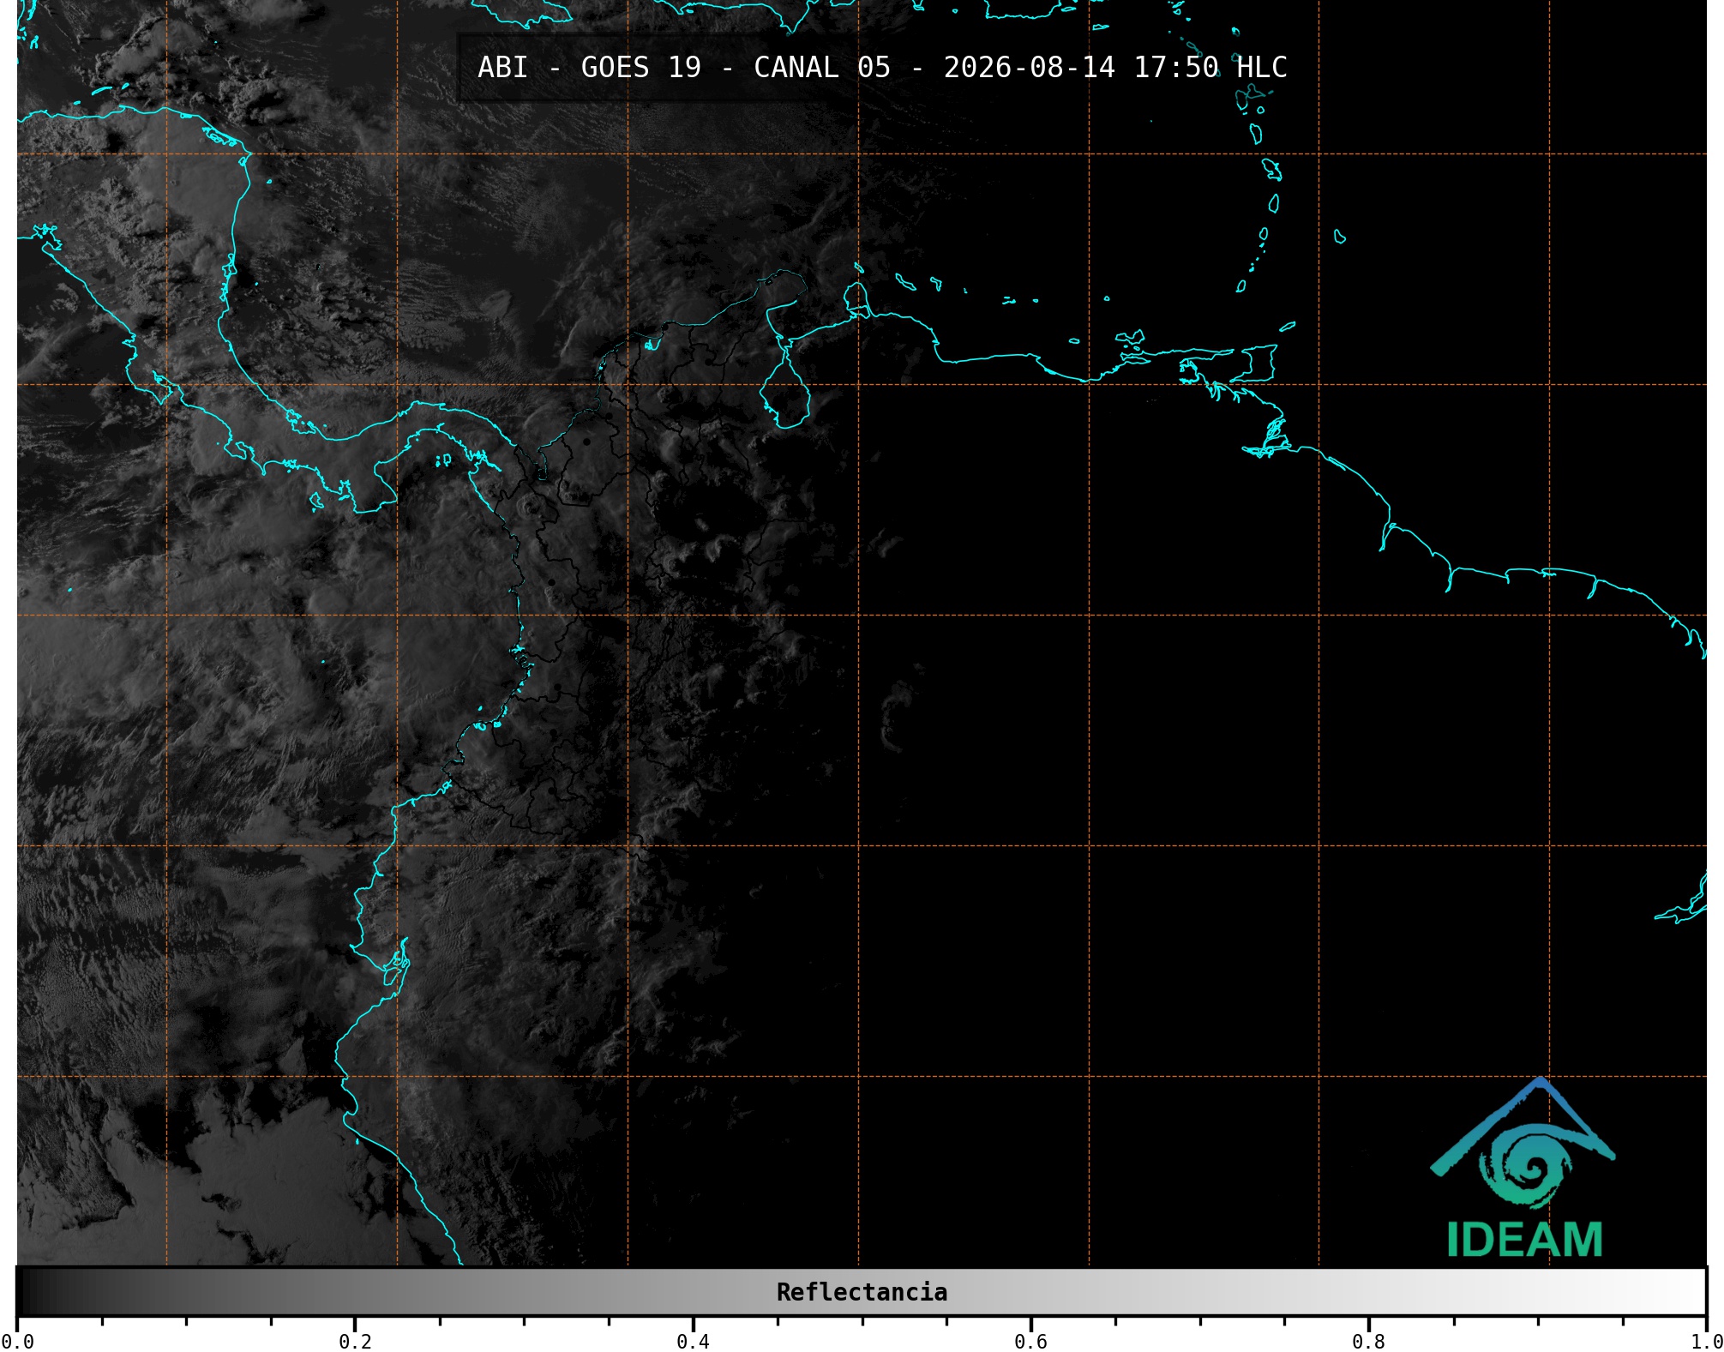
Task: Click the IDEAM green logo text
Action: tap(1524, 1240)
